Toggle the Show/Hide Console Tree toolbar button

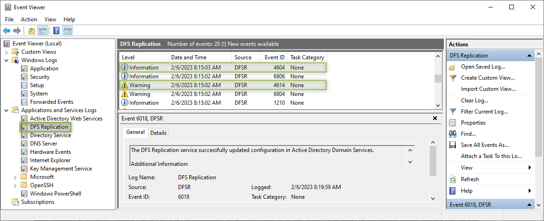43,31
